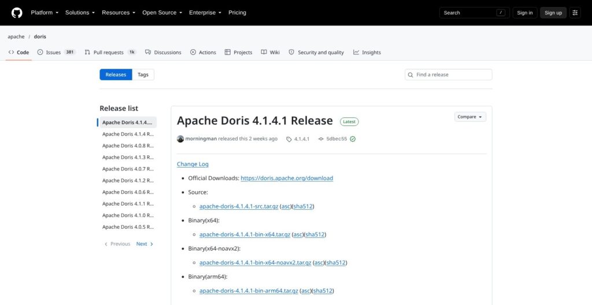Open the Platform dropdown menu
This screenshot has width=592, height=305.
45,13
